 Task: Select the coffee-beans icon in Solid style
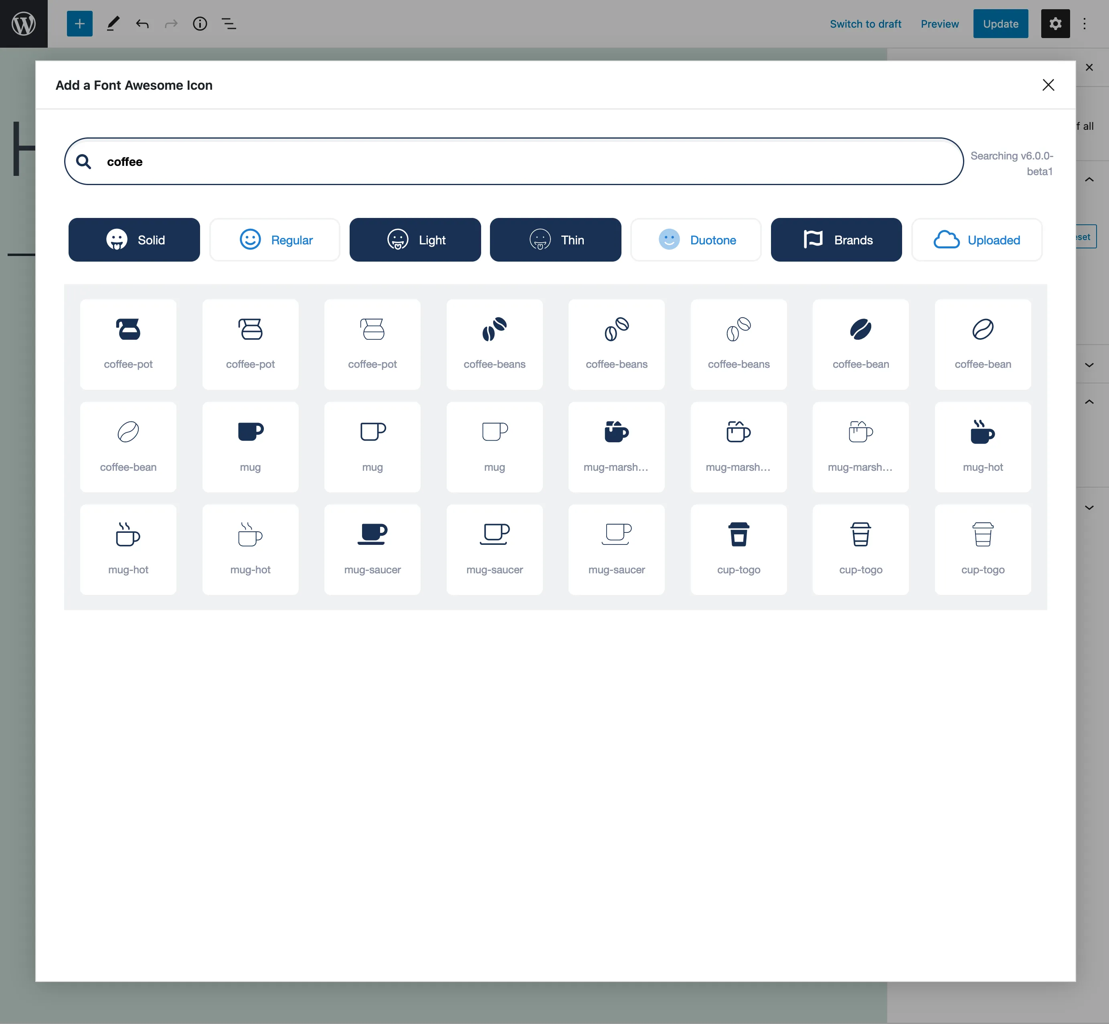[x=495, y=344]
